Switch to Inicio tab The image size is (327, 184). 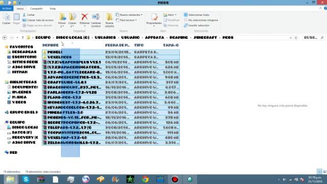(x=20, y=9)
